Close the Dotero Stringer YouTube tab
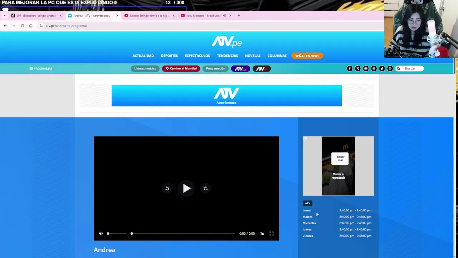 [174, 15]
